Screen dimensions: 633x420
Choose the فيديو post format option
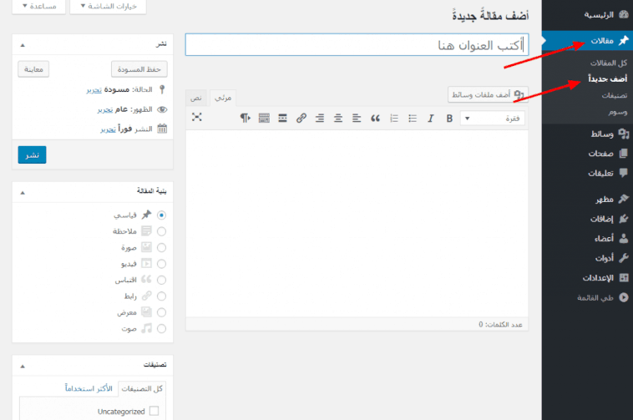tap(161, 264)
